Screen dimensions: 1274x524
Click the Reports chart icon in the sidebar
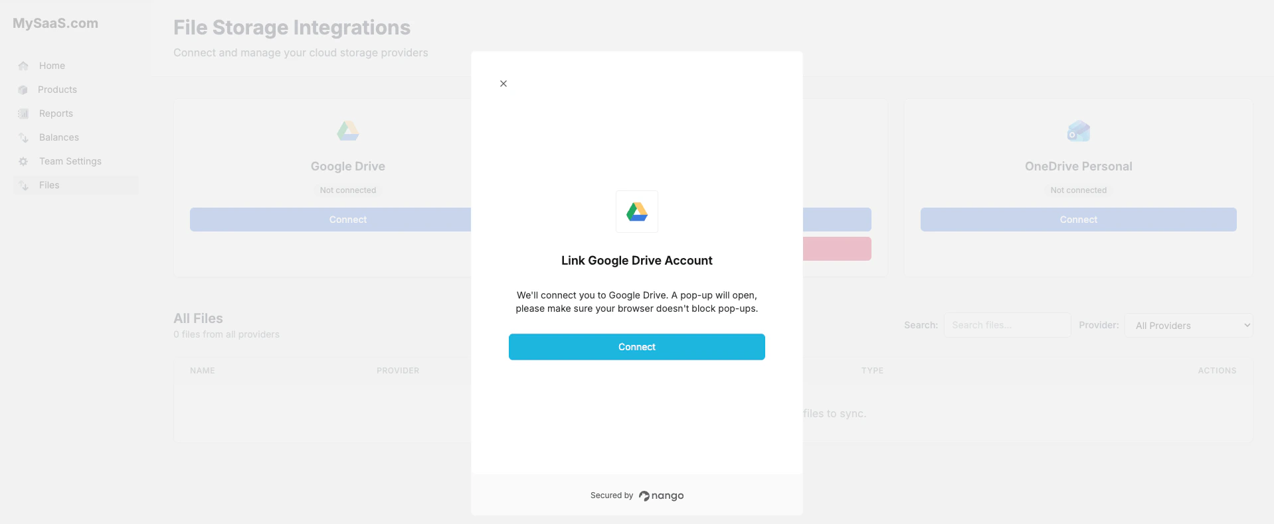click(x=23, y=113)
